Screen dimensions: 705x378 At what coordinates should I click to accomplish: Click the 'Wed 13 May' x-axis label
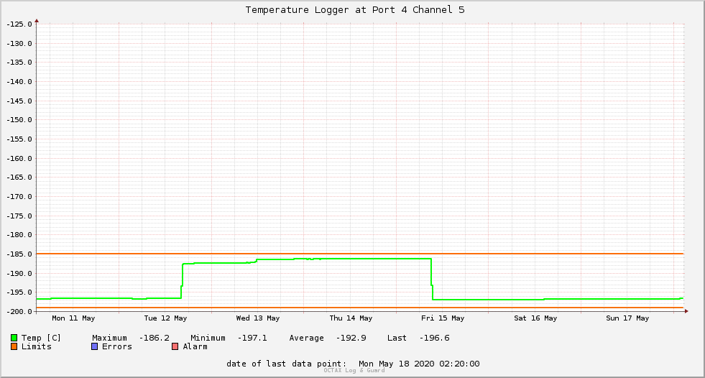point(258,318)
